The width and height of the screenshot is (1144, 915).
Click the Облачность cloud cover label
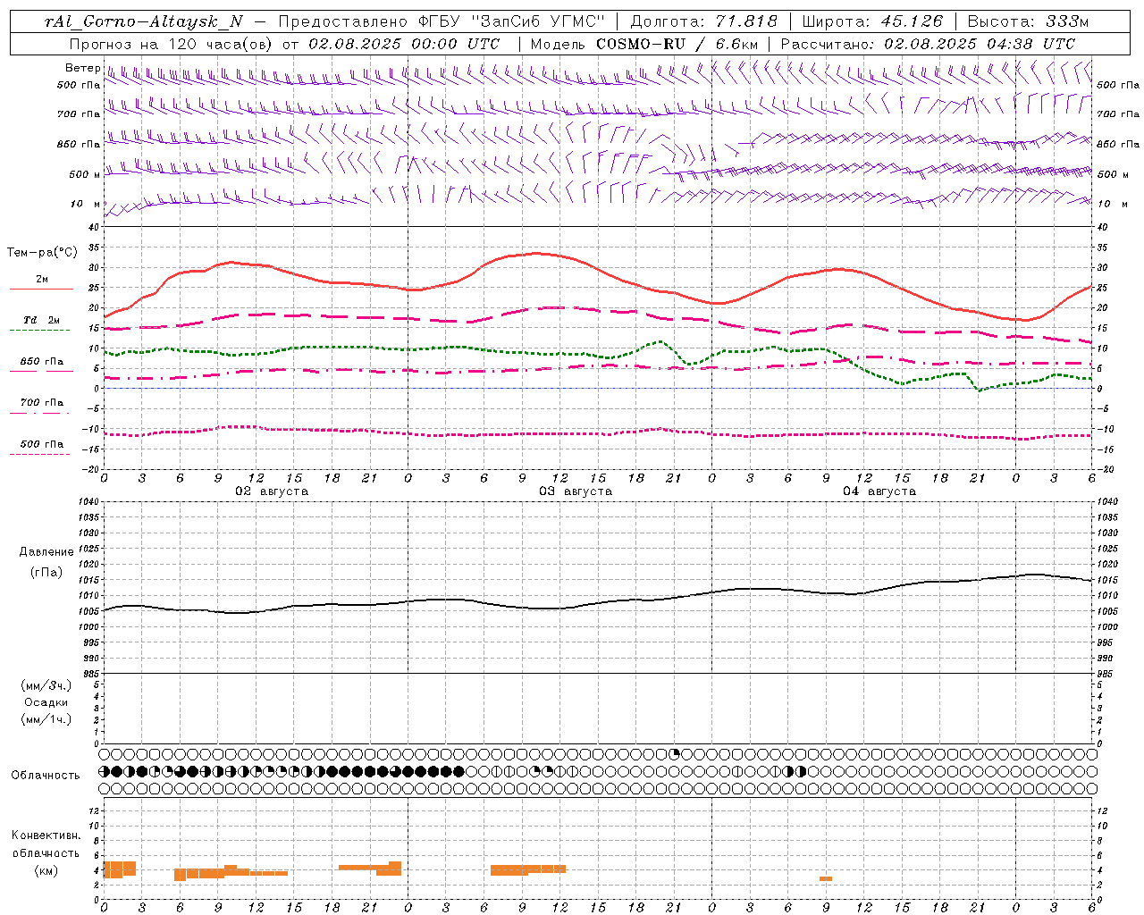tap(46, 775)
